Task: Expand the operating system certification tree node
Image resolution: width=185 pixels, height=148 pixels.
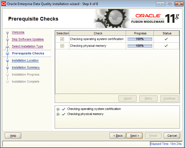Action: coord(58,109)
